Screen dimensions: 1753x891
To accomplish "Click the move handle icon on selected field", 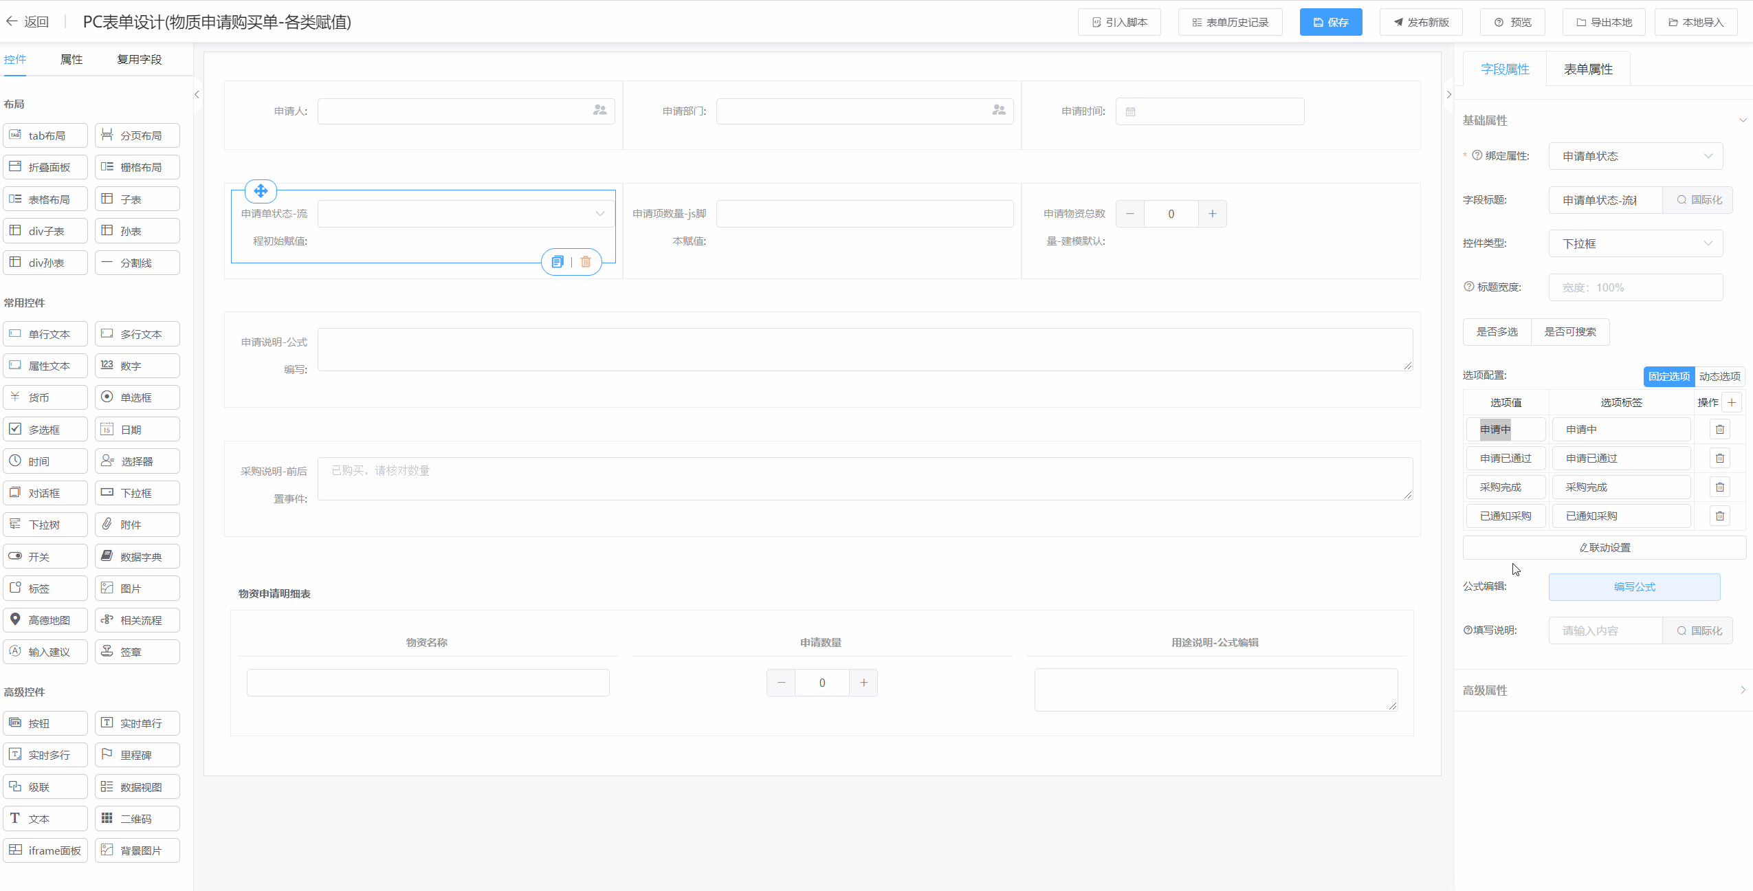I will pos(261,191).
